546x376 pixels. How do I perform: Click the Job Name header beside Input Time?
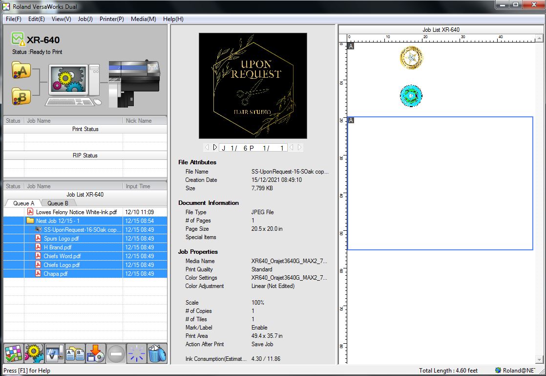click(73, 186)
